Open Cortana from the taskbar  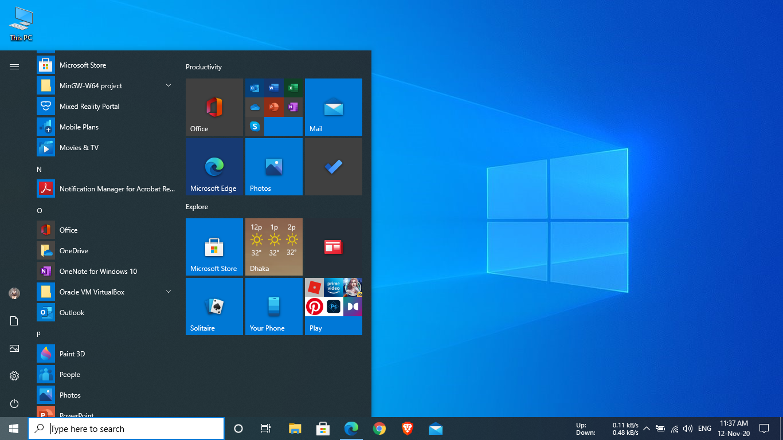[238, 429]
